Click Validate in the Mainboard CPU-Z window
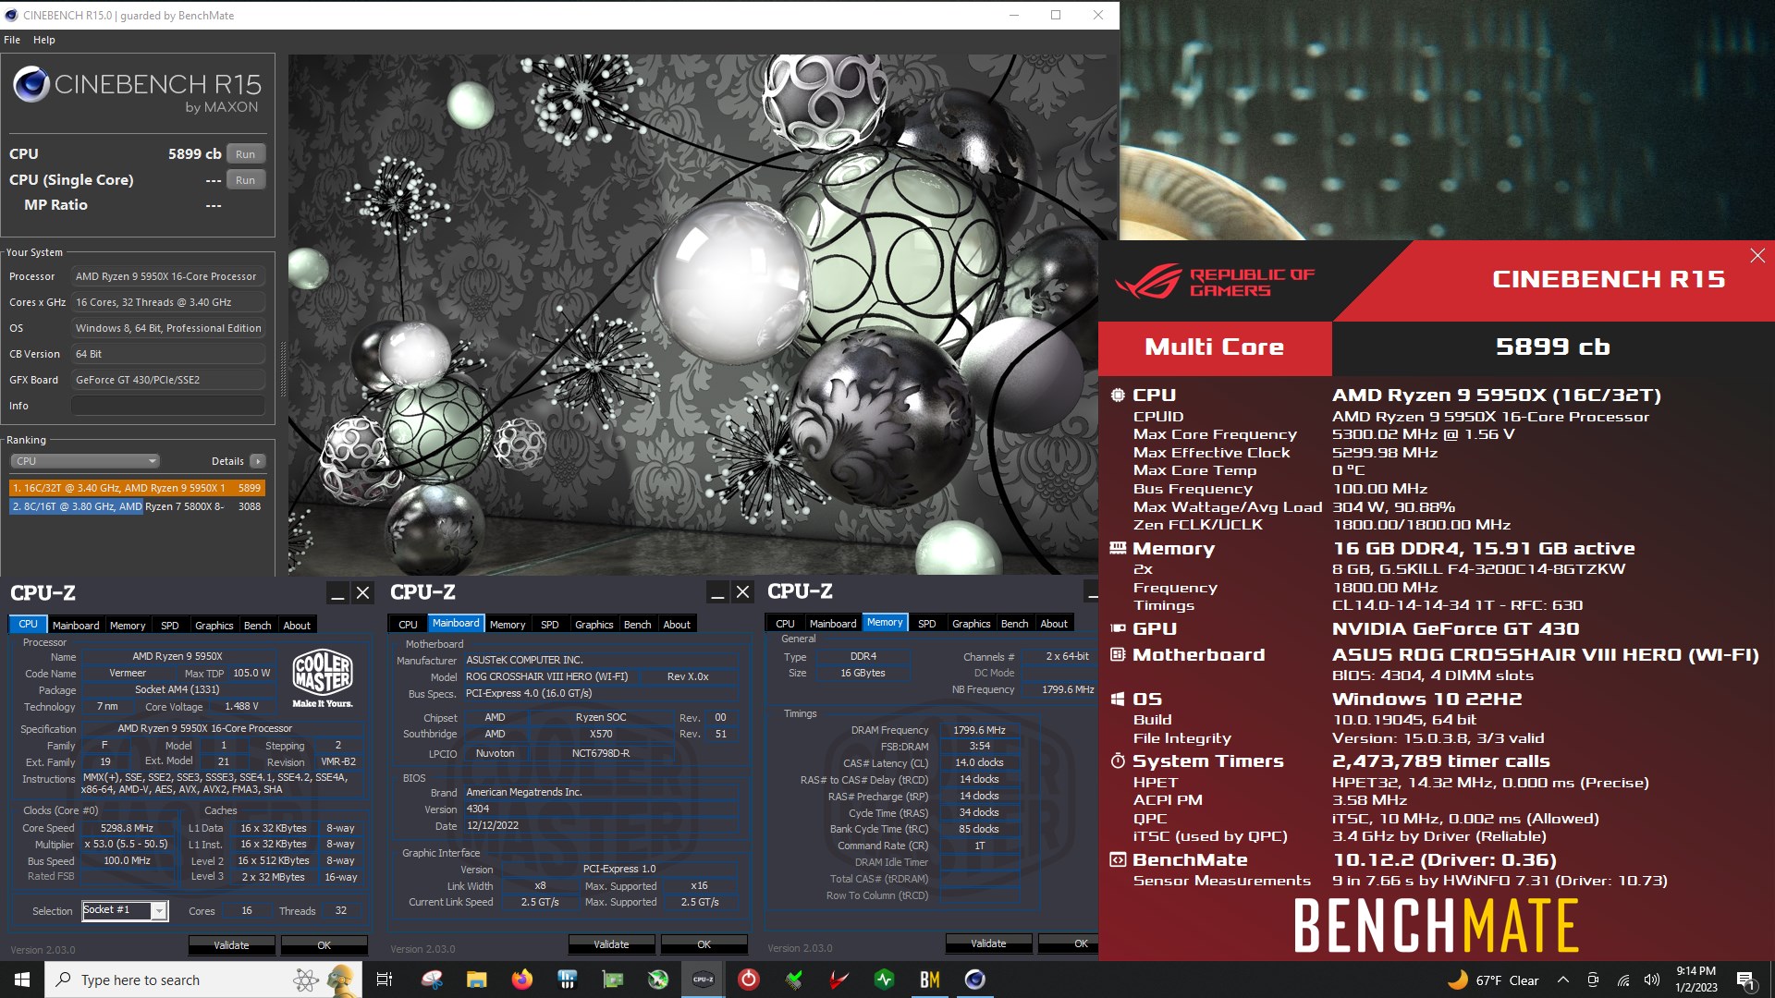The height and width of the screenshot is (998, 1775). pyautogui.click(x=611, y=944)
